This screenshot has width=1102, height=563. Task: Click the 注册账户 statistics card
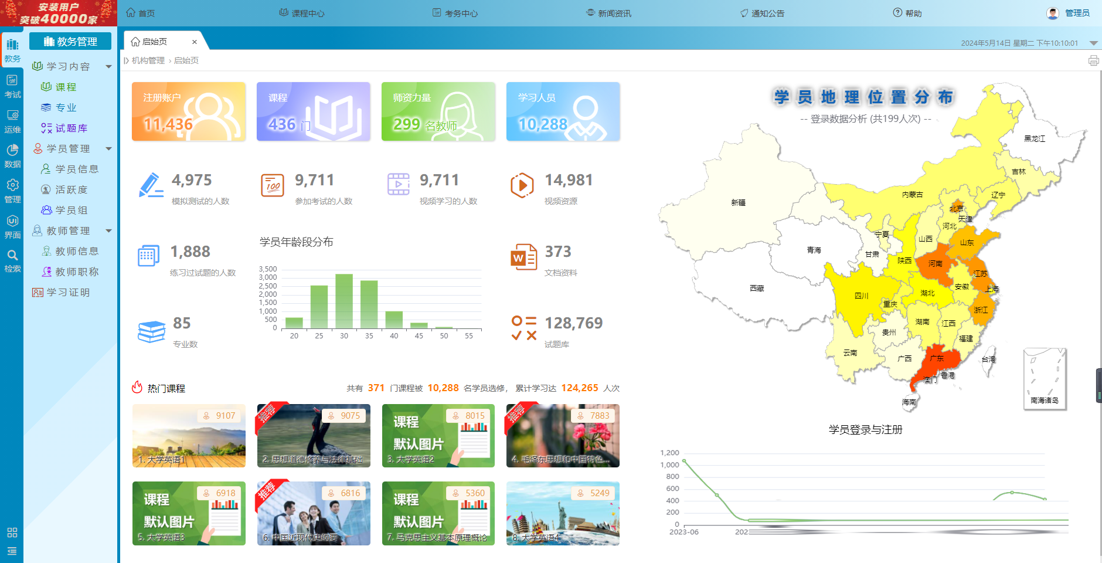[188, 111]
